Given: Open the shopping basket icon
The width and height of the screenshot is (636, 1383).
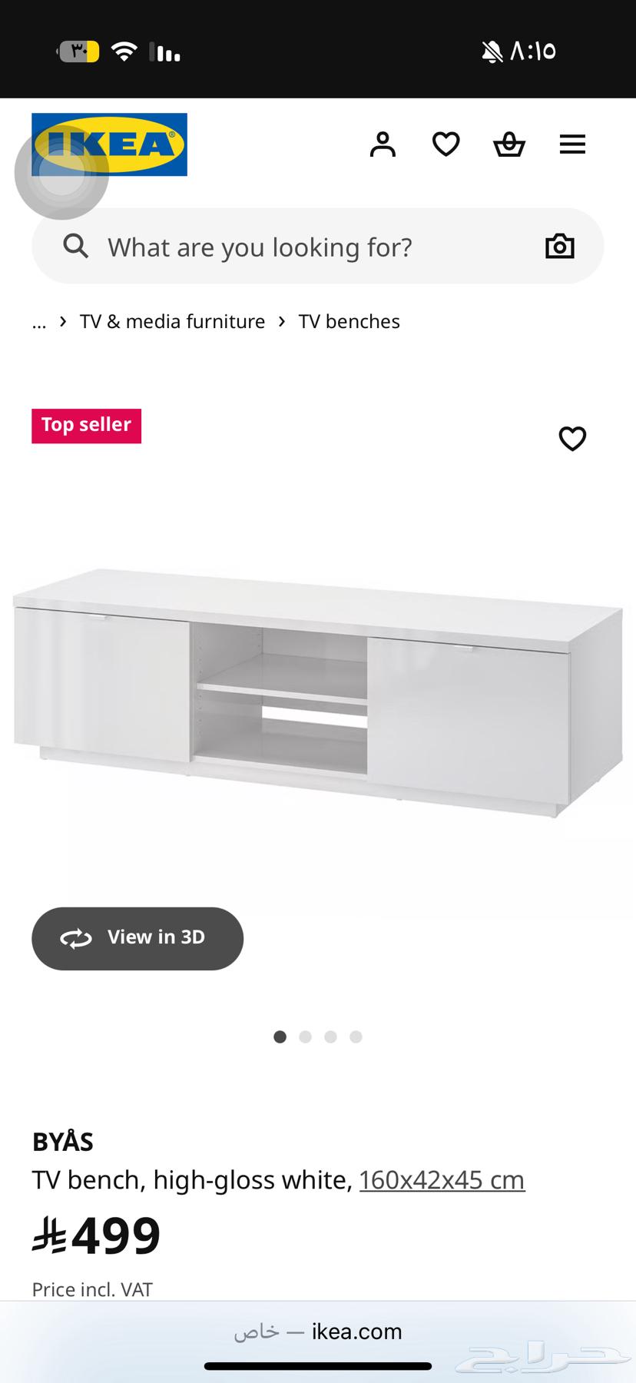Looking at the screenshot, I should (x=509, y=144).
